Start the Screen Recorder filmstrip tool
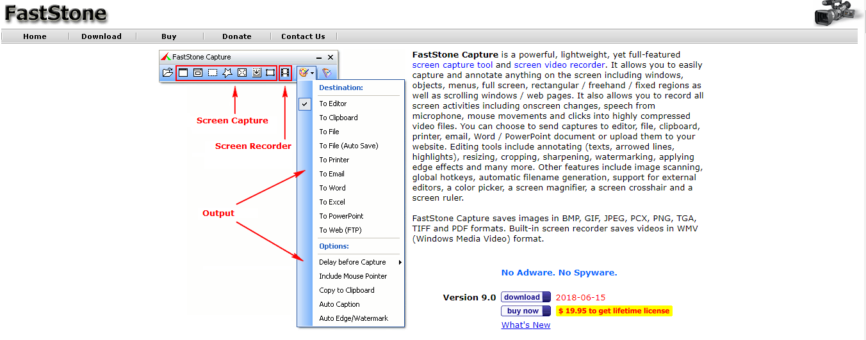This screenshot has height=340, width=866. point(286,73)
